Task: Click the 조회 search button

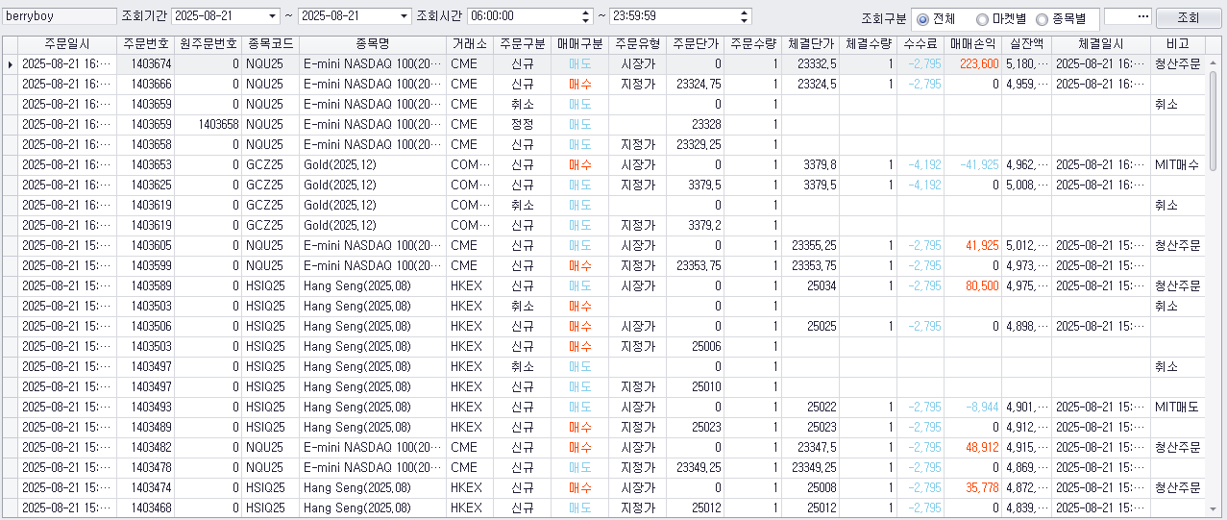Action: [x=1188, y=17]
